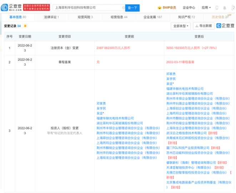Screen dimensions: 236x193
Task: Switch to 法律诉讼 tab
Action: [x=51, y=17]
